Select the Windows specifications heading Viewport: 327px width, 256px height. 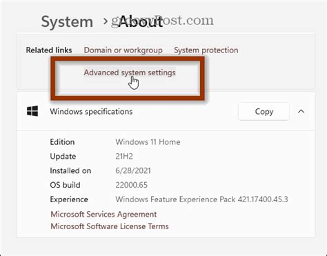point(91,112)
